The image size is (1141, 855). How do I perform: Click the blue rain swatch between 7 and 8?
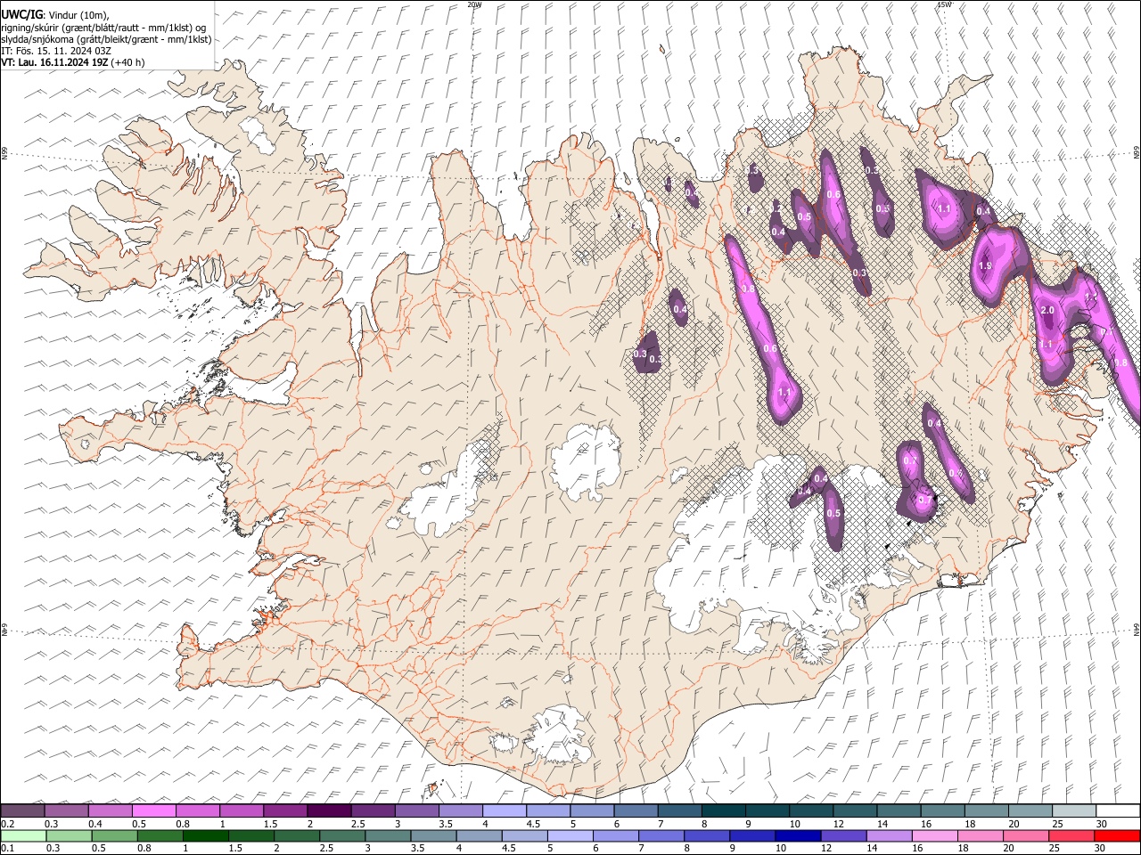click(661, 835)
